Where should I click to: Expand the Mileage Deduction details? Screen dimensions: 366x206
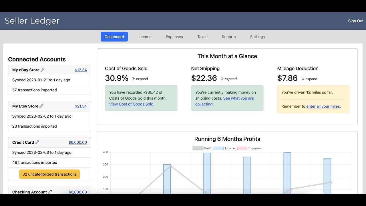[x=309, y=79]
